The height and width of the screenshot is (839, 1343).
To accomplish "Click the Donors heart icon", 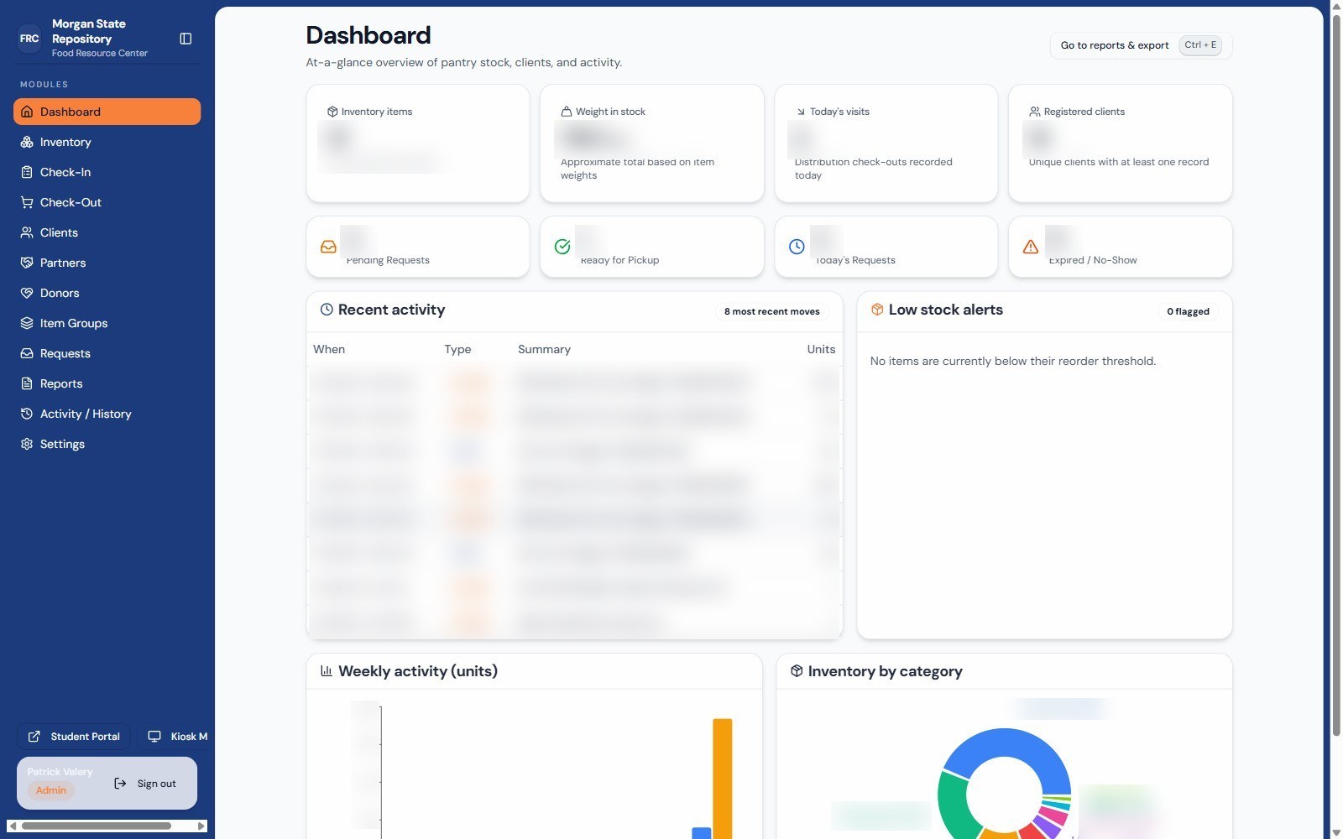I will point(27,293).
